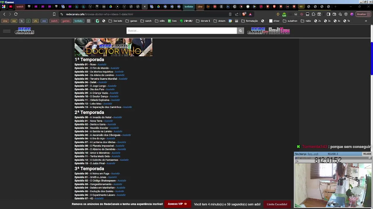Open a new tab with plus button

(x=335, y=6)
